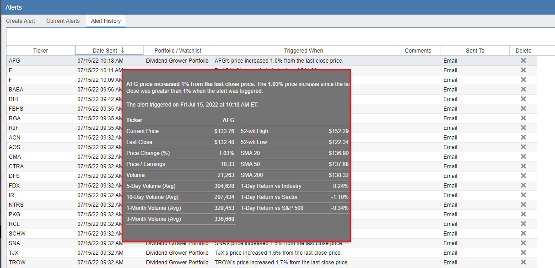This screenshot has width=555, height=268.
Task: Remove the CMA alert row
Action: pyautogui.click(x=523, y=156)
